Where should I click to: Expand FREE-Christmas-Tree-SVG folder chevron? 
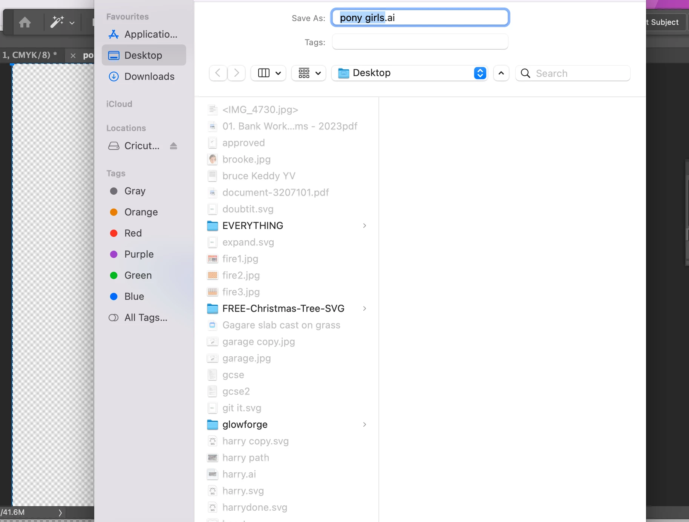[x=364, y=308]
